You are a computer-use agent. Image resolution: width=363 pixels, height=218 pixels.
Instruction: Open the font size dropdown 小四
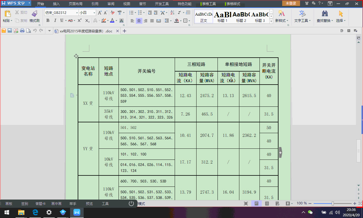pyautogui.click(x=94, y=13)
